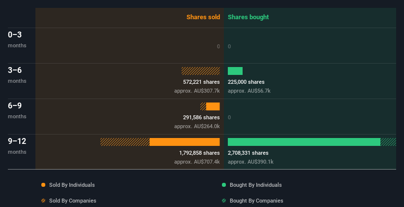Select the 9–12 months row label

tap(17, 145)
